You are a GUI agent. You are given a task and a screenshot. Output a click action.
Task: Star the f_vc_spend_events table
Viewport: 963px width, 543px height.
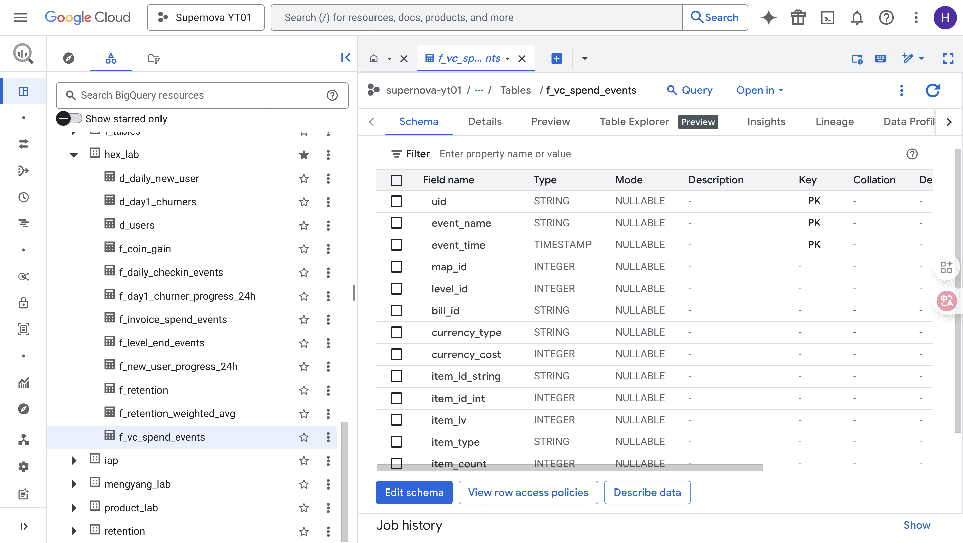pyautogui.click(x=304, y=437)
